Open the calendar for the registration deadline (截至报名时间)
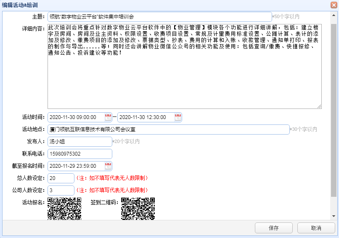This screenshot has width=339, height=238. point(108,166)
